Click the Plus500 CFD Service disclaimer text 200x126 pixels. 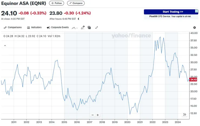(x=170, y=16)
